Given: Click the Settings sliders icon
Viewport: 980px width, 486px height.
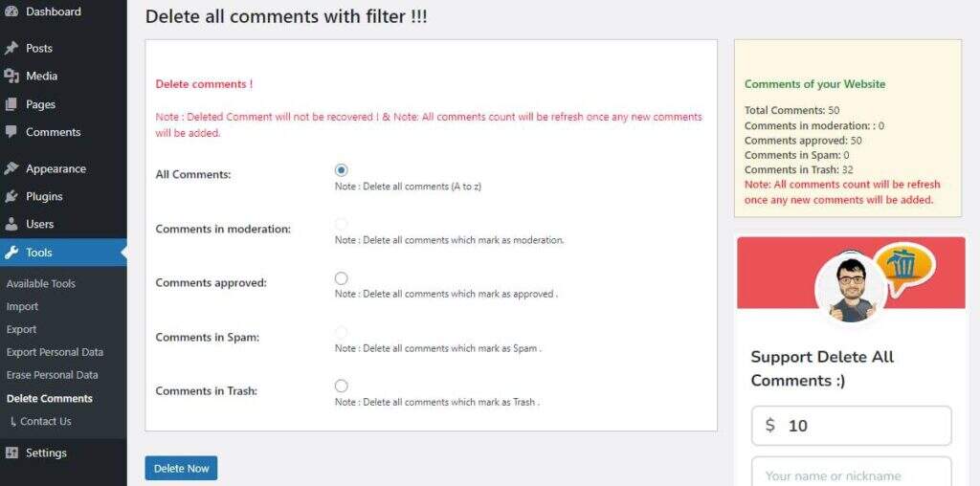Looking at the screenshot, I should click(11, 453).
